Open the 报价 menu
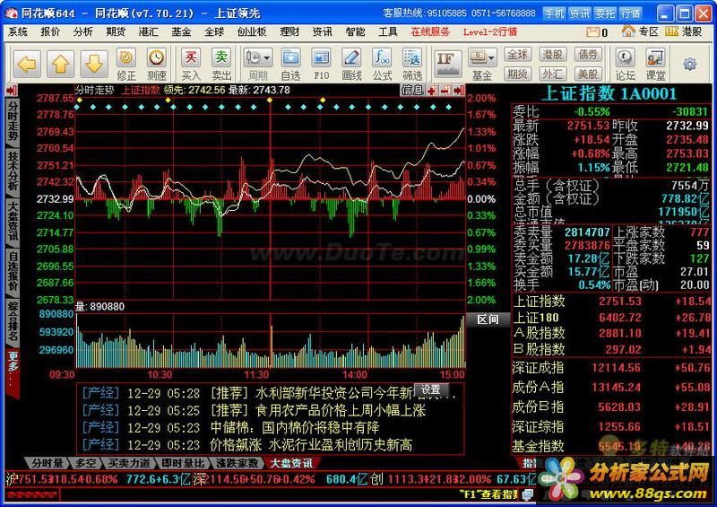 [x=50, y=31]
